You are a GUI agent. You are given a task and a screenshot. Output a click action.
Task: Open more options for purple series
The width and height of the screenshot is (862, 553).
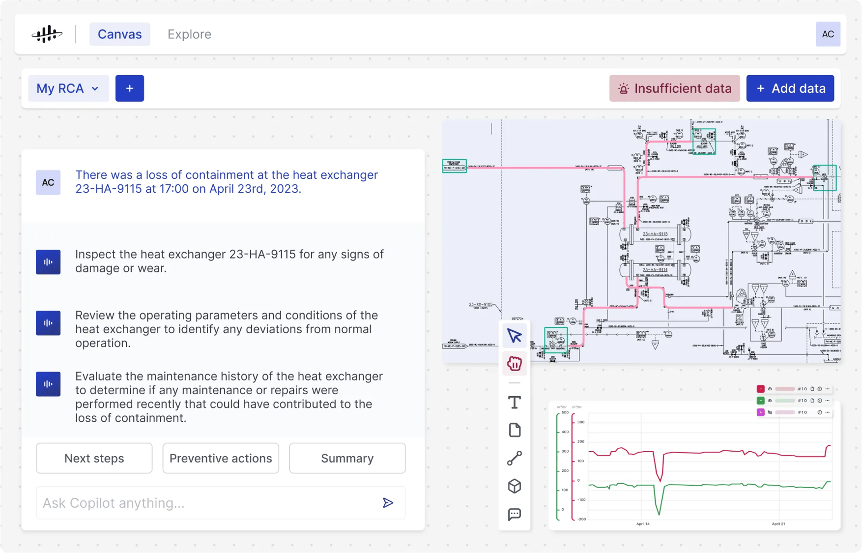(828, 412)
